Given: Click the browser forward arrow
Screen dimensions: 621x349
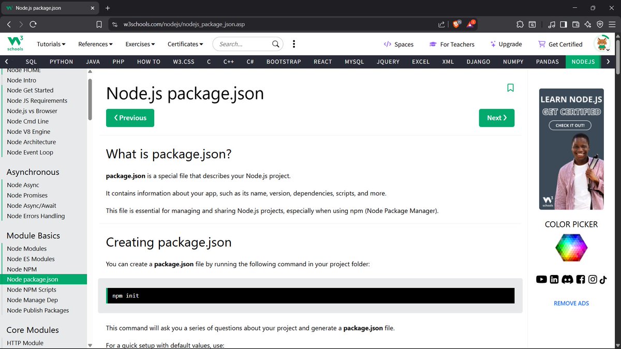Looking at the screenshot, I should click(x=21, y=24).
